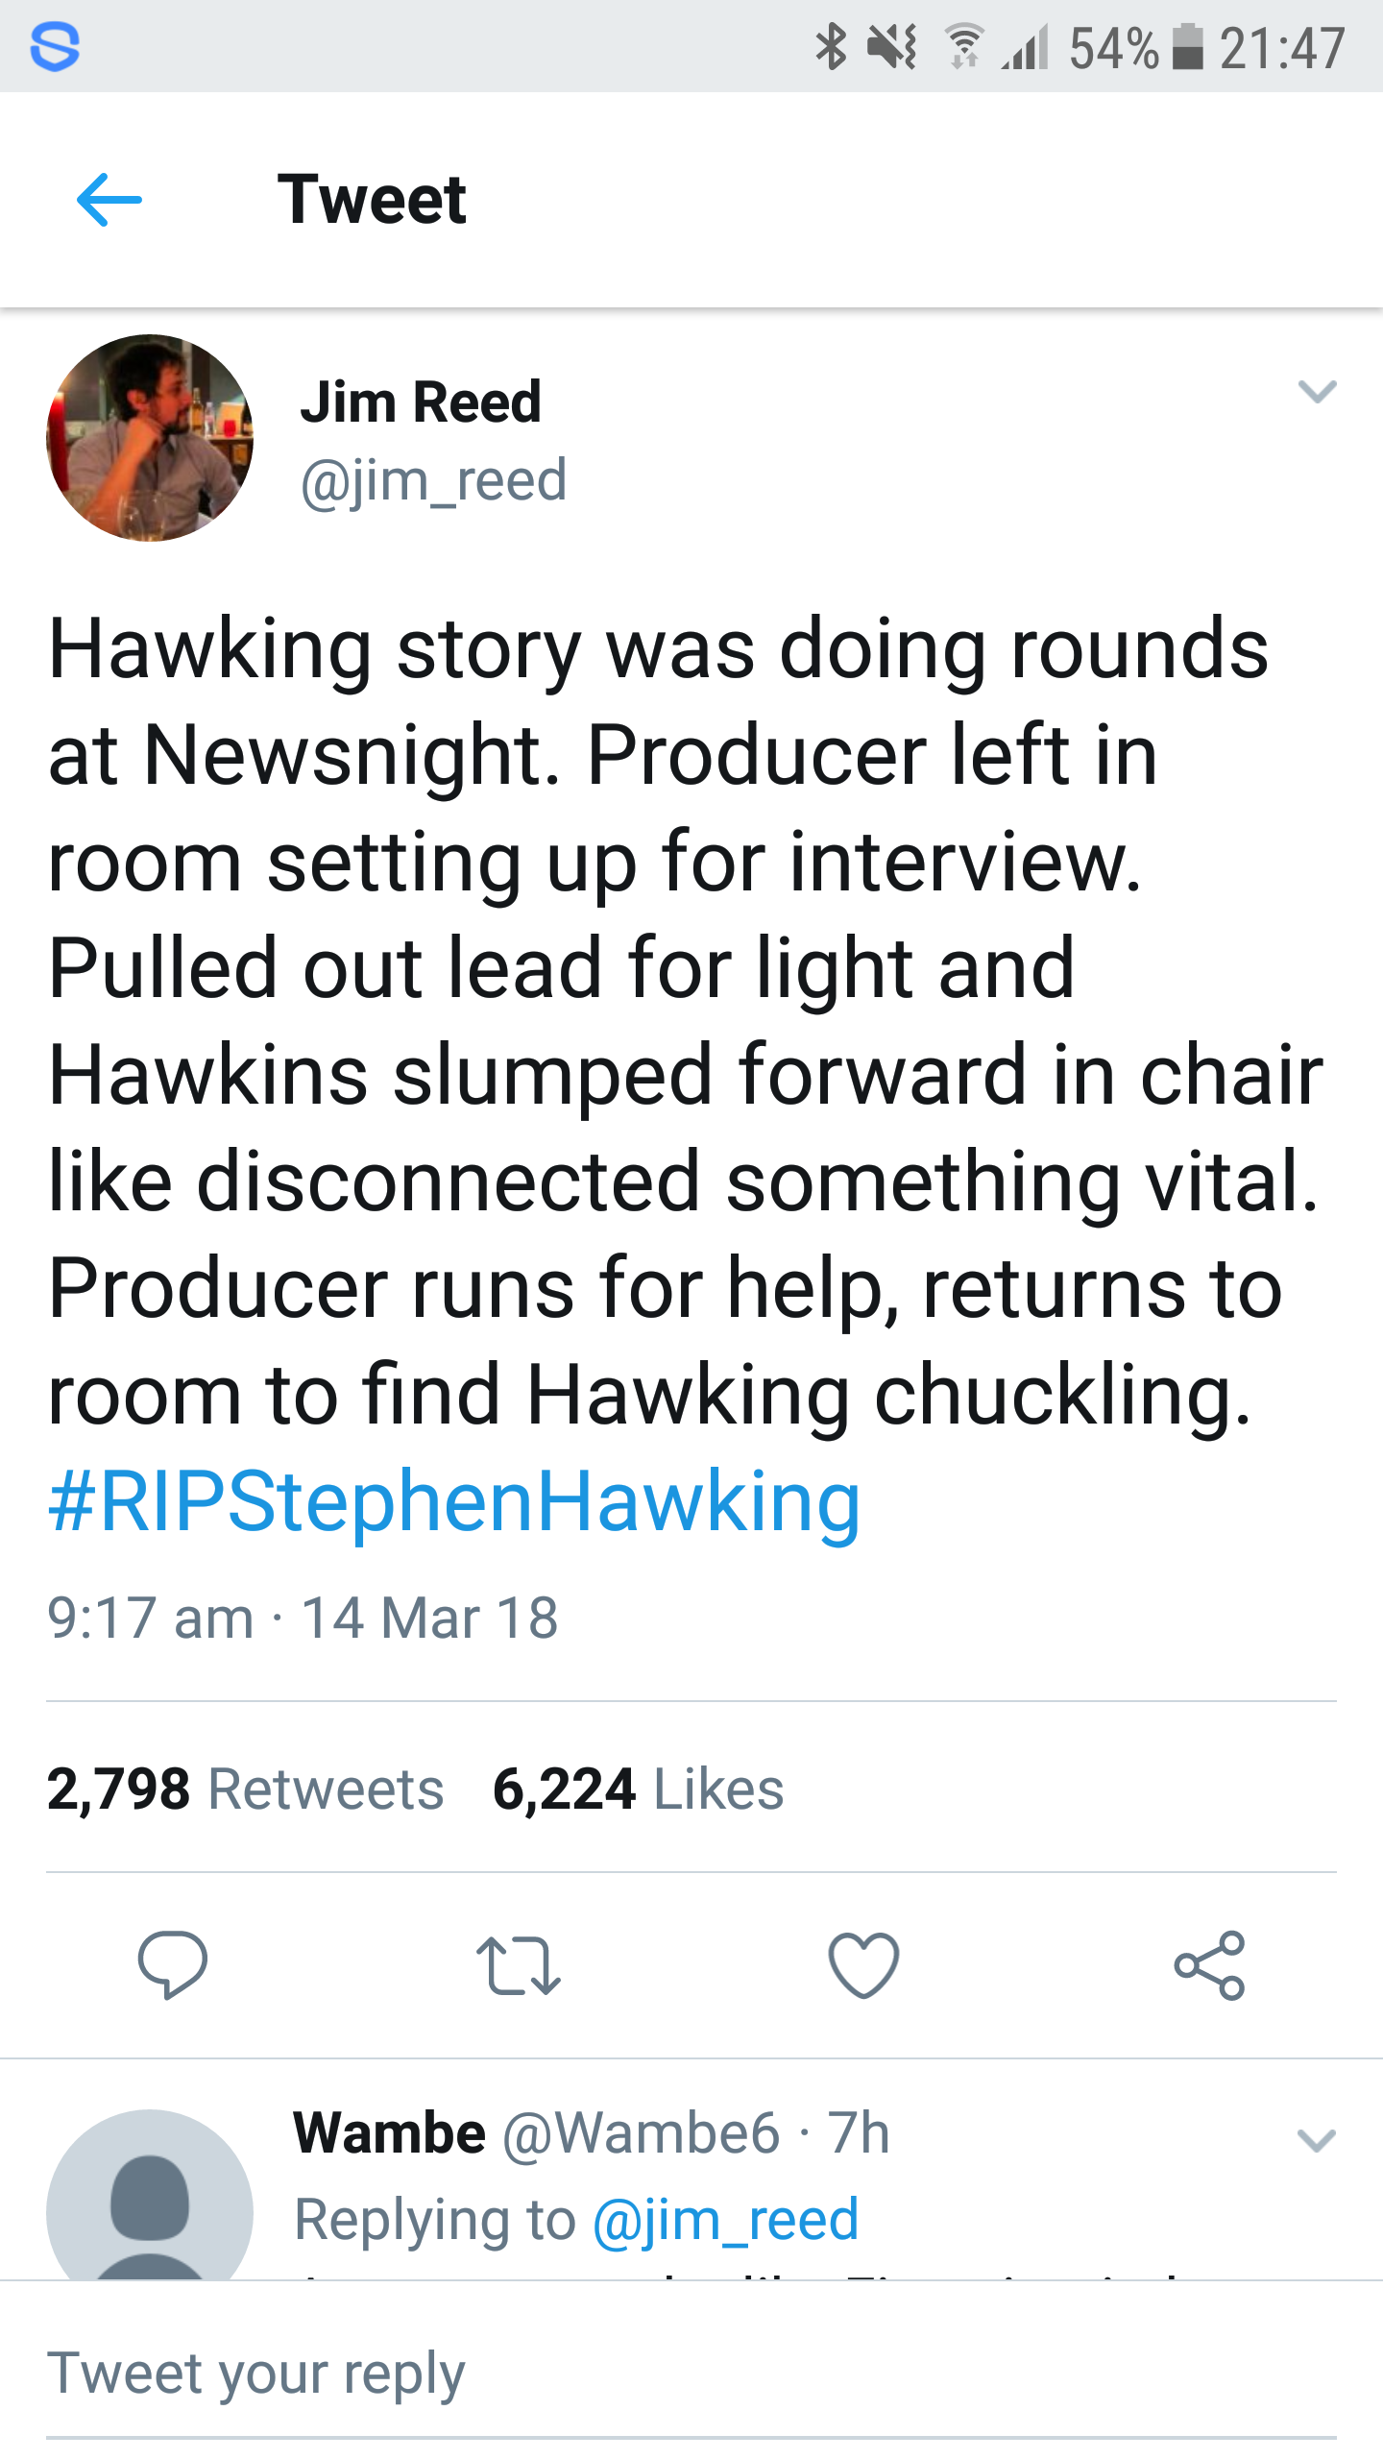Like the tweet with the heart icon
Image resolution: width=1383 pixels, height=2459 pixels.
(x=863, y=1965)
